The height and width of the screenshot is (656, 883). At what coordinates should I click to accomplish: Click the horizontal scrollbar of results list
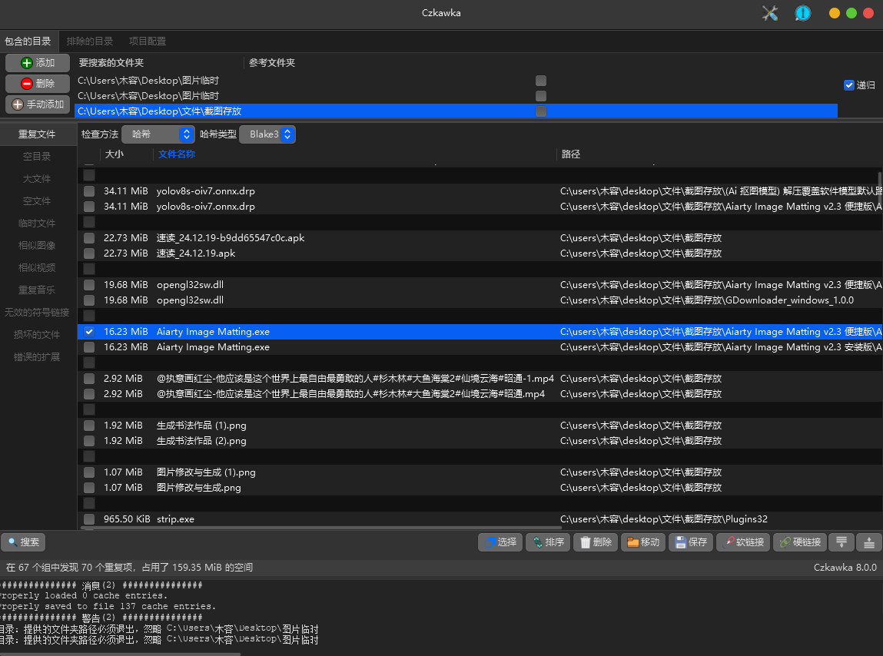[x=322, y=528]
